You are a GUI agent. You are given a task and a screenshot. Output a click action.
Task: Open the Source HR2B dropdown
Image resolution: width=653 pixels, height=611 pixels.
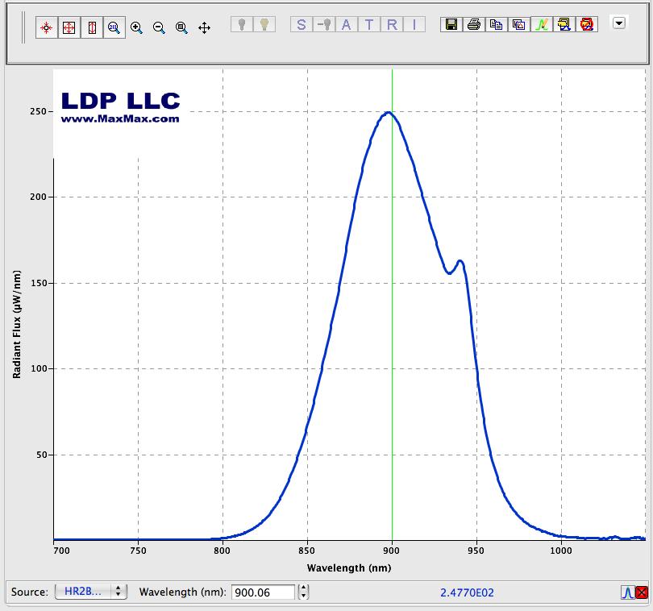pyautogui.click(x=91, y=592)
